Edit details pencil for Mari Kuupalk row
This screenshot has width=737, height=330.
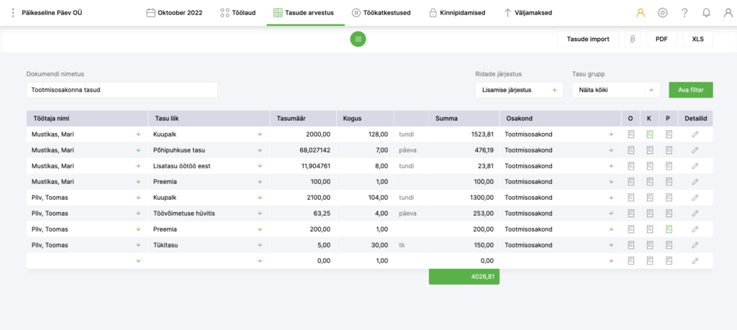pyautogui.click(x=695, y=134)
